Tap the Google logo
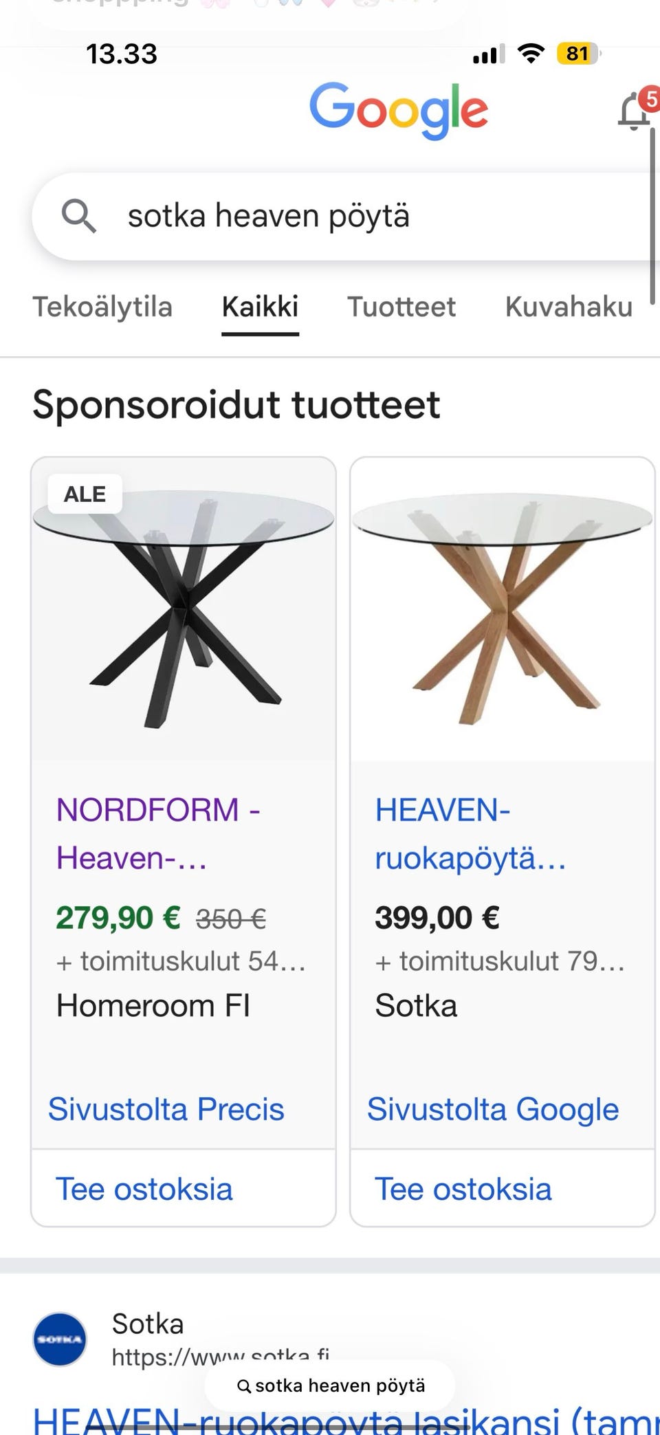Image resolution: width=660 pixels, height=1435 pixels. pyautogui.click(x=398, y=110)
